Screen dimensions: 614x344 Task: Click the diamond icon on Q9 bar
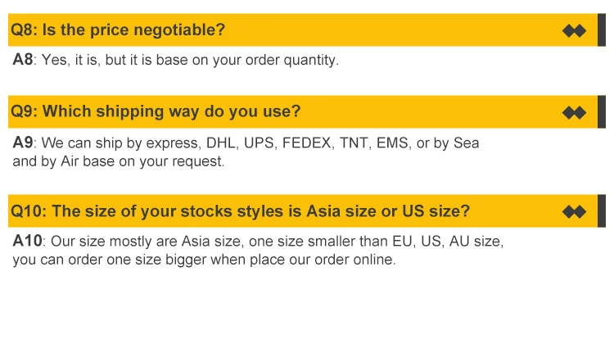click(575, 113)
